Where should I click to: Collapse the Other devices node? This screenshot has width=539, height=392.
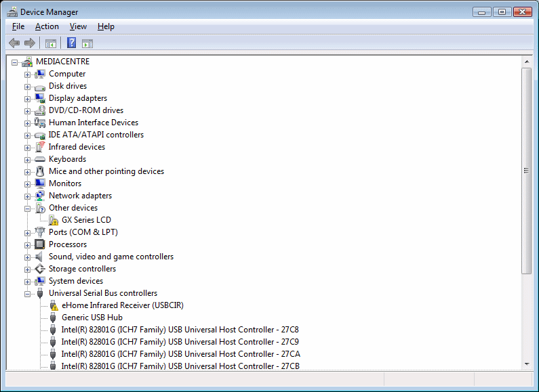coord(27,209)
